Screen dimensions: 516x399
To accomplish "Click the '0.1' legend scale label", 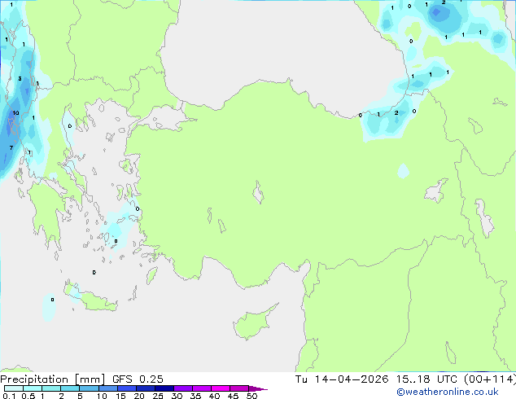I will pos(9,396).
